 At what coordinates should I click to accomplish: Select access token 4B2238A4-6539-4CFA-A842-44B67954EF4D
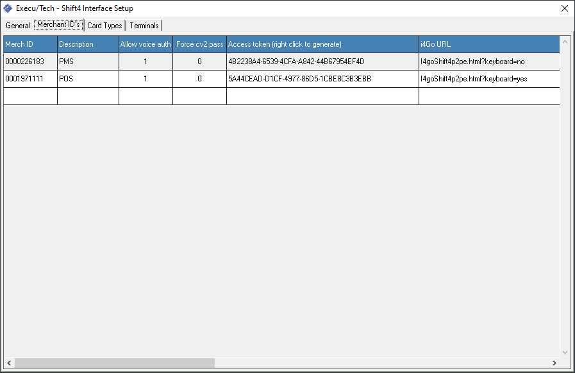(x=322, y=62)
